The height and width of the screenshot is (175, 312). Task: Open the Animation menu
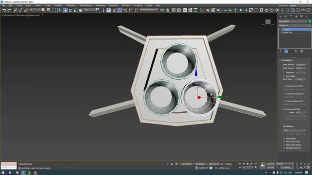71,5
